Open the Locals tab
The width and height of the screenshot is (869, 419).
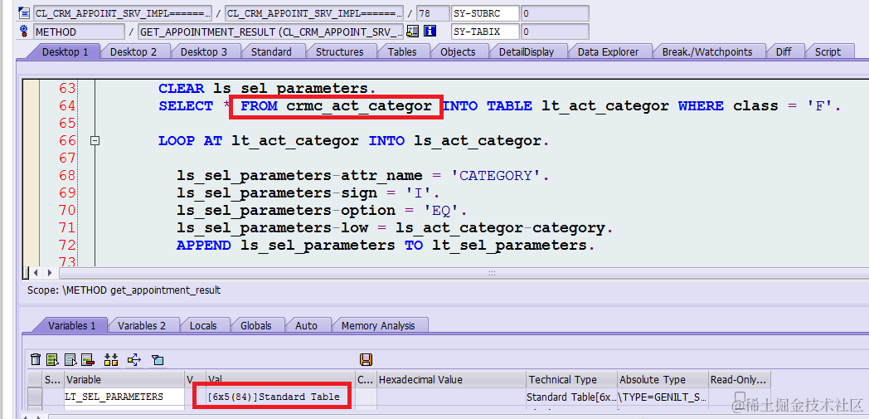click(203, 325)
